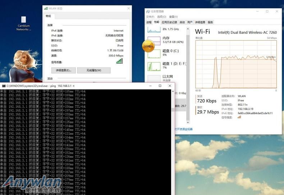The image size is (284, 195).
Task: Click the signal strength icon in Wi-Fi details
Action: (239, 117)
